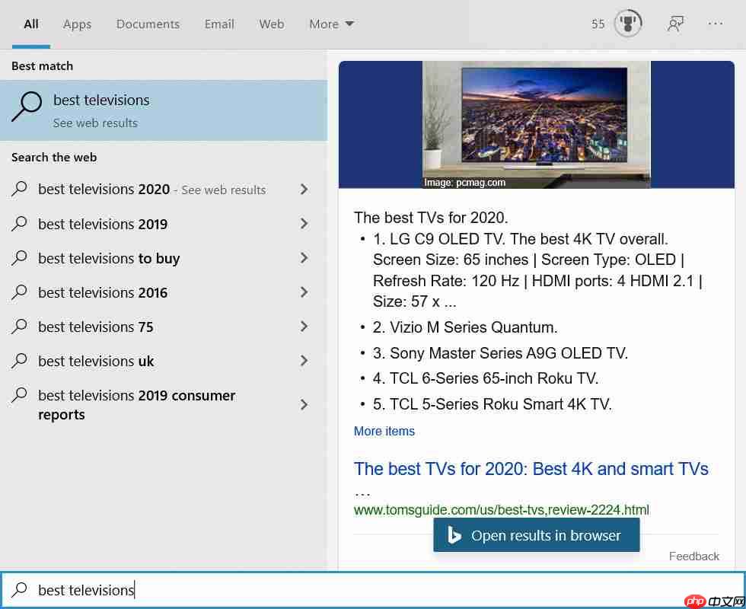Expand the More dropdown filter
Image resolution: width=746 pixels, height=609 pixels.
[x=331, y=24]
